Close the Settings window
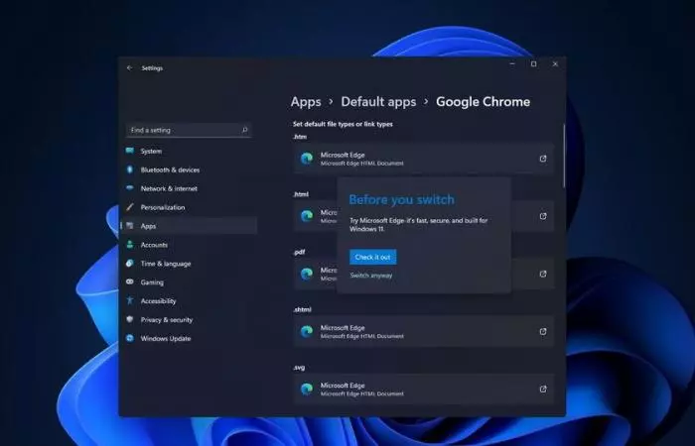This screenshot has width=695, height=446. pos(555,64)
